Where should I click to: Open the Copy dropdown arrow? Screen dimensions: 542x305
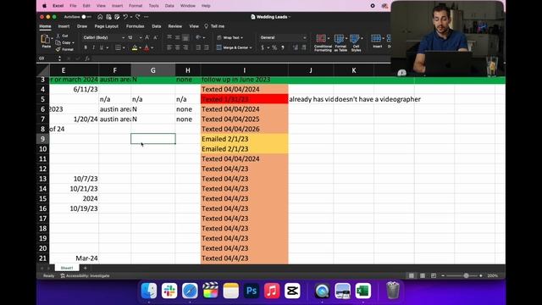74,43
